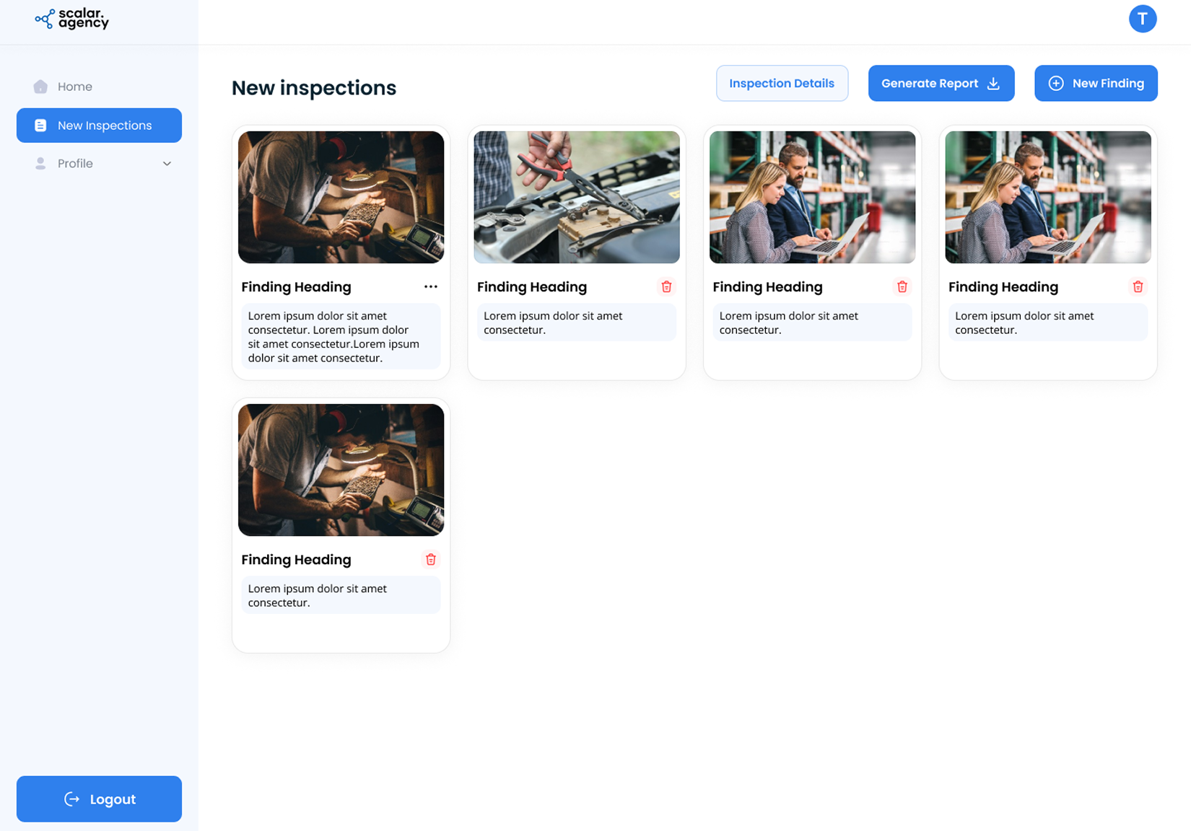
Task: Open the T profile avatar
Action: [1143, 19]
